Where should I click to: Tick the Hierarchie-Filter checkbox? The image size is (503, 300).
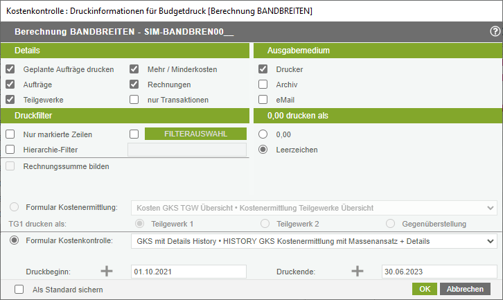pyautogui.click(x=10, y=149)
